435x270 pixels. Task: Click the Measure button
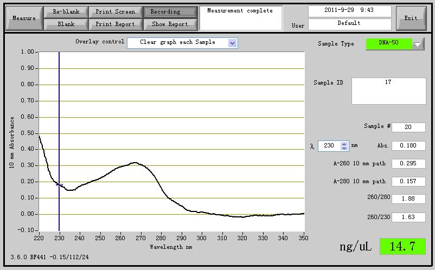(x=24, y=18)
